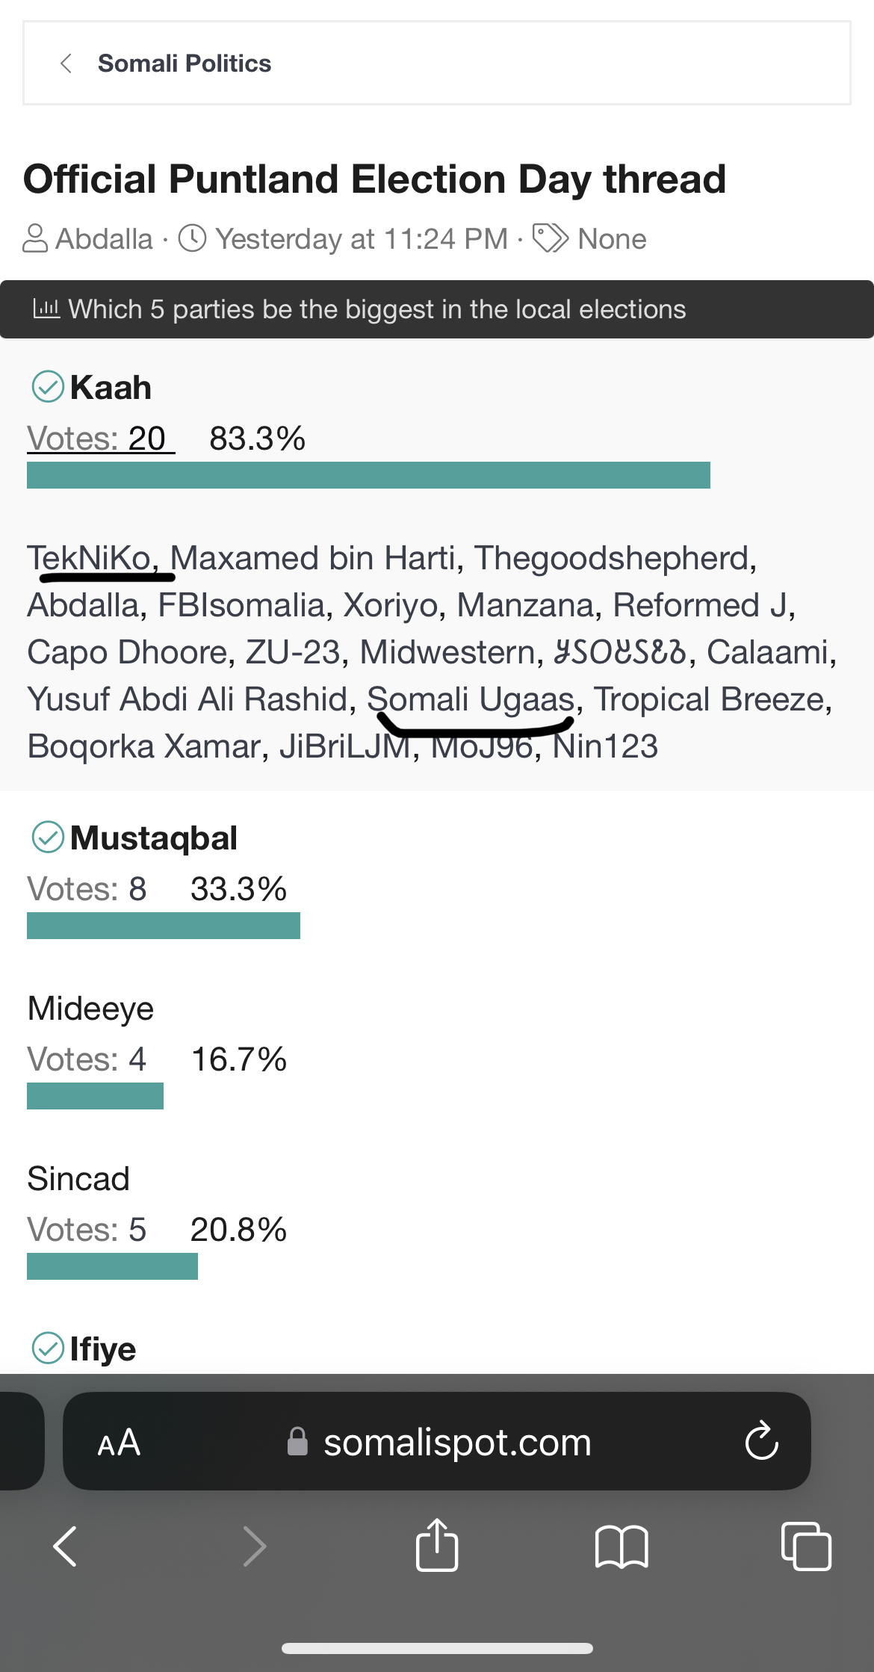Viewport: 874px width, 1672px height.
Task: Toggle the Kaah poll option checkmark
Action: [48, 387]
